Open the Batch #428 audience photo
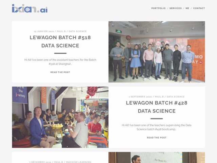 coord(60,117)
